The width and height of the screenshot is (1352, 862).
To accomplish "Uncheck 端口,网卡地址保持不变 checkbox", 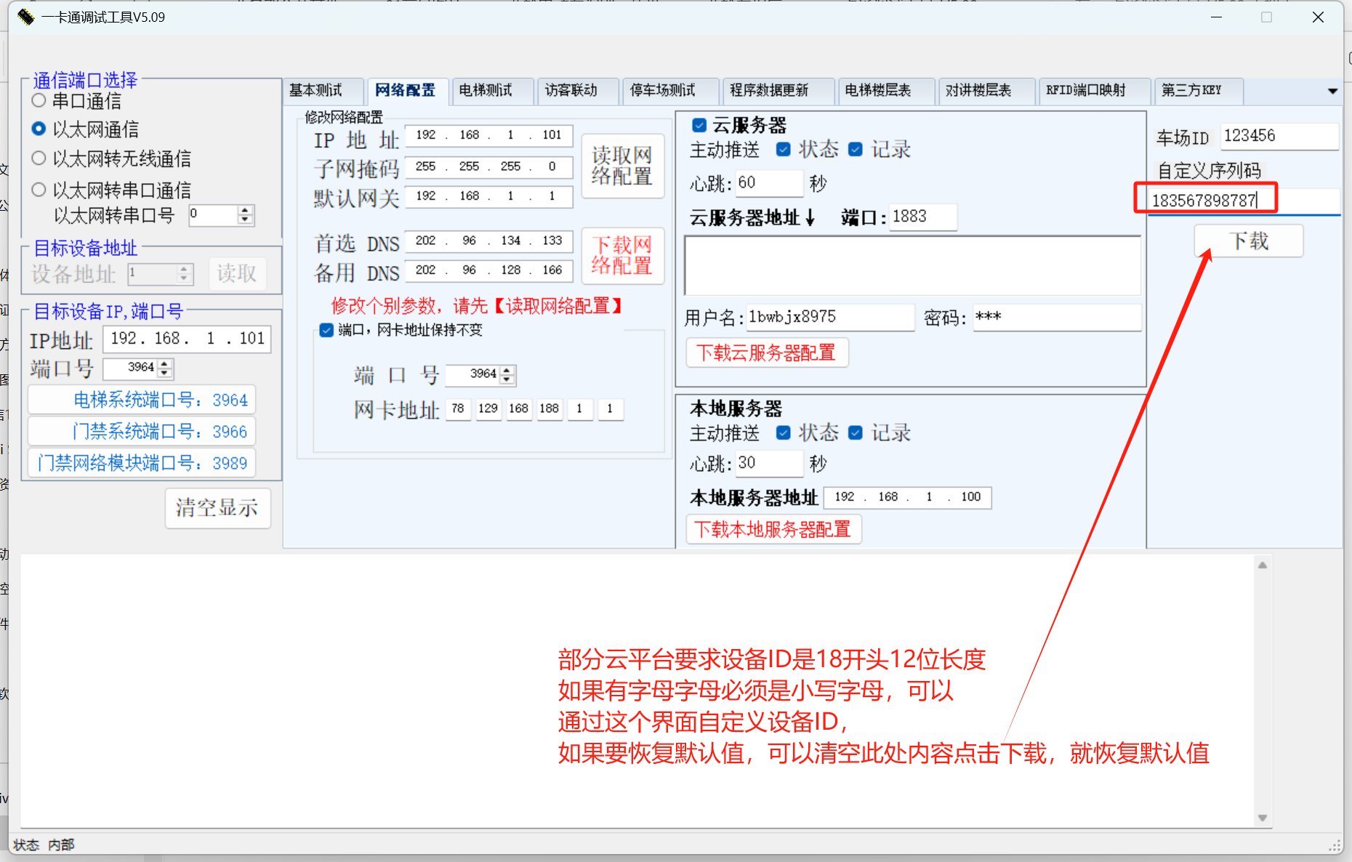I will (326, 330).
